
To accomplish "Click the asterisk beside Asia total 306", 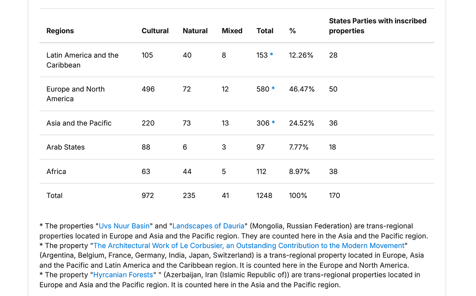I will pos(273,123).
